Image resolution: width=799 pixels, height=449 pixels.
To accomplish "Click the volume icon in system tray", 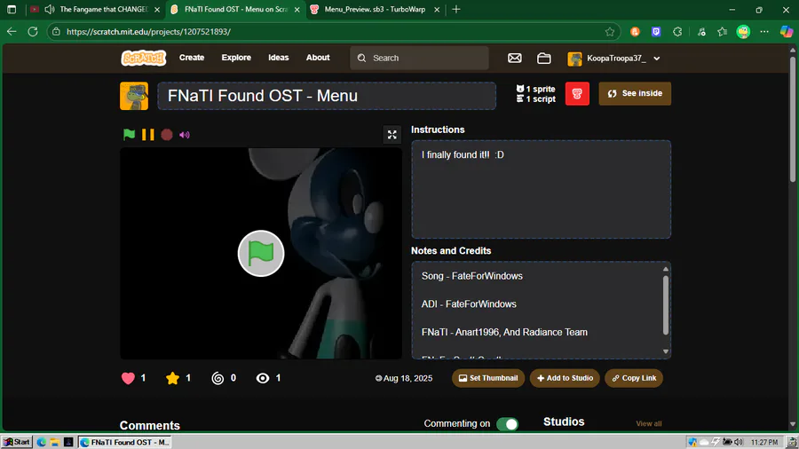I will tap(739, 442).
